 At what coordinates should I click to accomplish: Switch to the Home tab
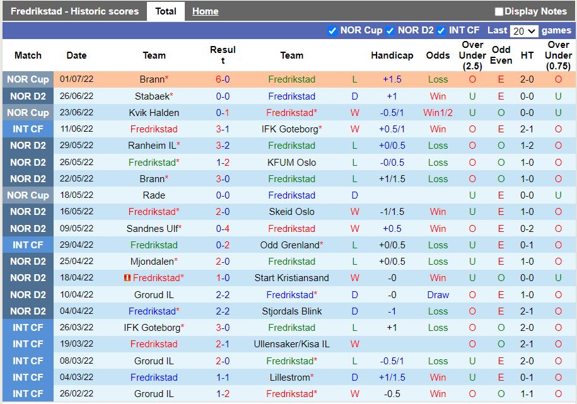tap(205, 11)
